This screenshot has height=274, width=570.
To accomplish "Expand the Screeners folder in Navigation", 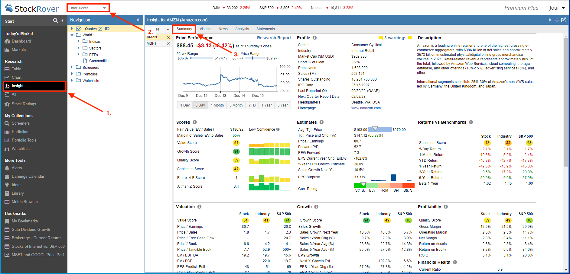I will click(72, 67).
